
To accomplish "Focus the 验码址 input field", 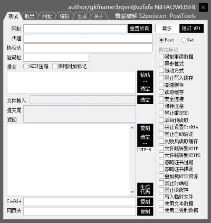I will [56, 58].
